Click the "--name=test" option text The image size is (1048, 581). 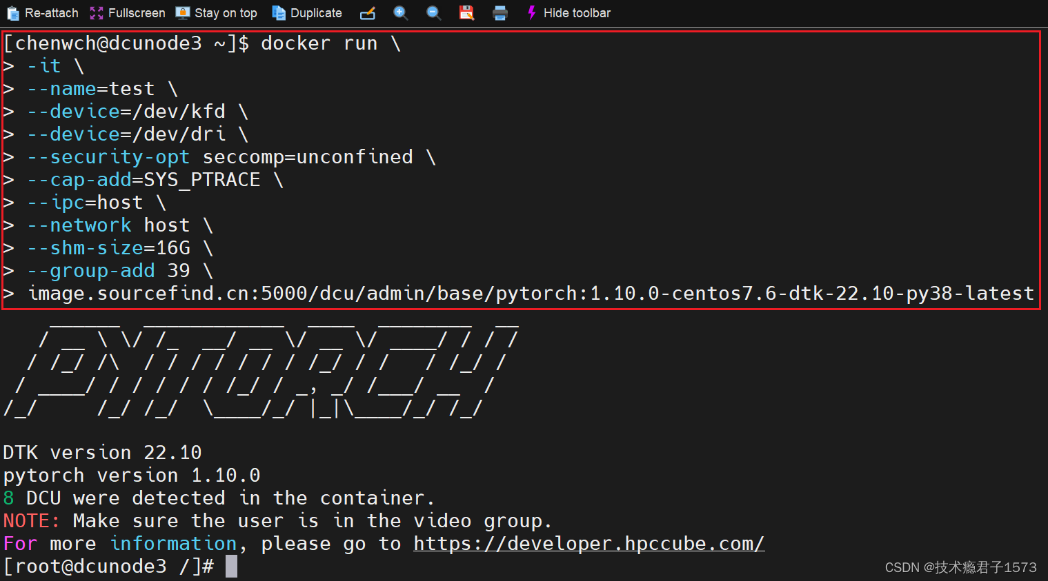[x=90, y=89]
